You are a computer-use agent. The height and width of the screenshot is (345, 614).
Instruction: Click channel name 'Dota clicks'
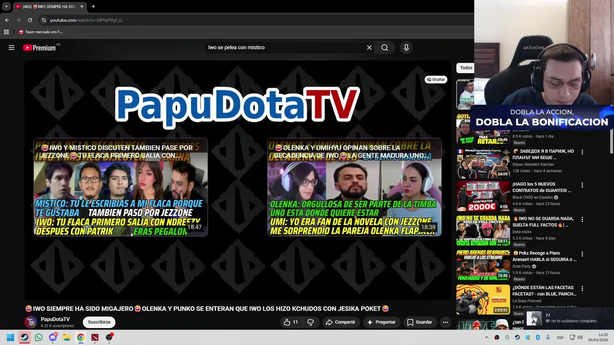[522, 232]
